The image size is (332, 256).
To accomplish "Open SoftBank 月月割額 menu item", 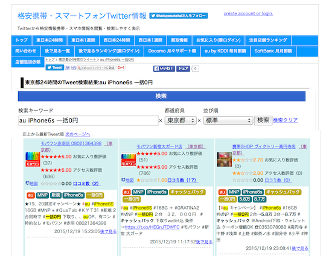I will [273, 51].
